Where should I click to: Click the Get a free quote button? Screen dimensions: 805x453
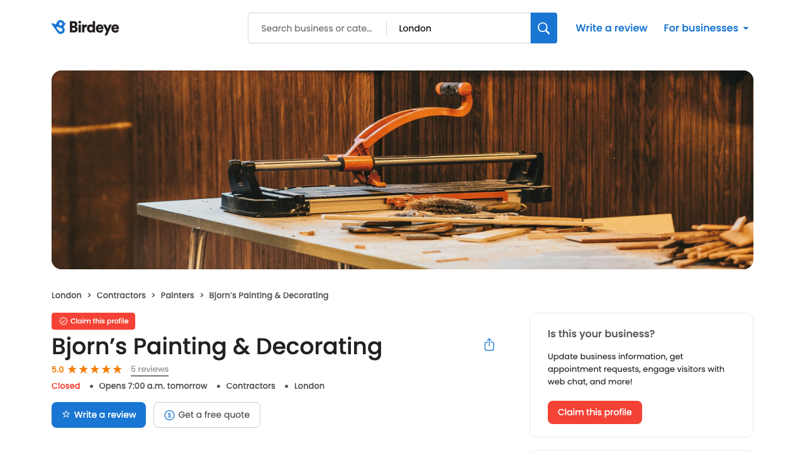[x=207, y=415]
